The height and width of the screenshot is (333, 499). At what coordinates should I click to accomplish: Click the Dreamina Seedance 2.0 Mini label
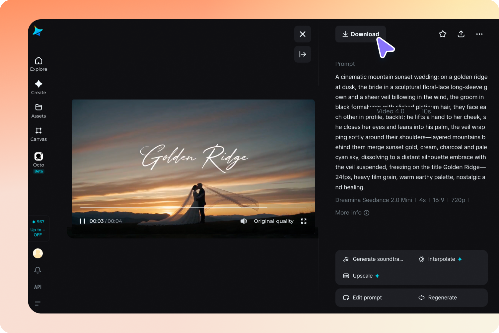374,200
